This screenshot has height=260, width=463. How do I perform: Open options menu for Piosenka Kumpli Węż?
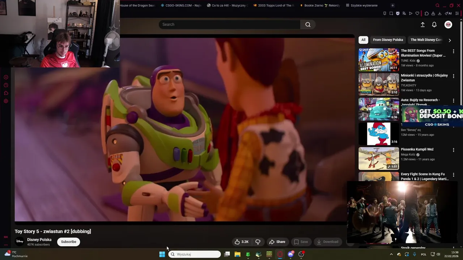click(453, 150)
